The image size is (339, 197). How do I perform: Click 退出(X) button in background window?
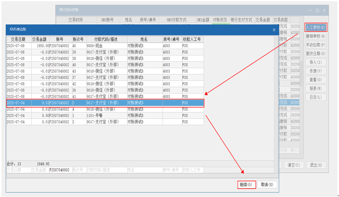click(x=316, y=165)
